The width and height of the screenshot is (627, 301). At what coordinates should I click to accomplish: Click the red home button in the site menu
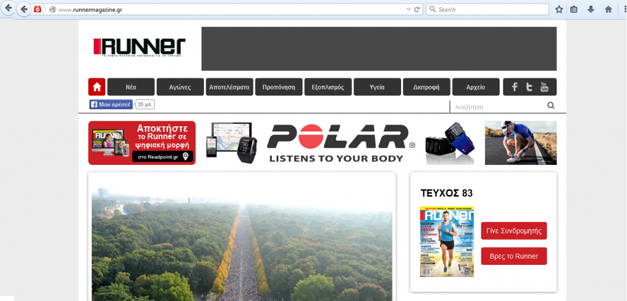pos(97,87)
